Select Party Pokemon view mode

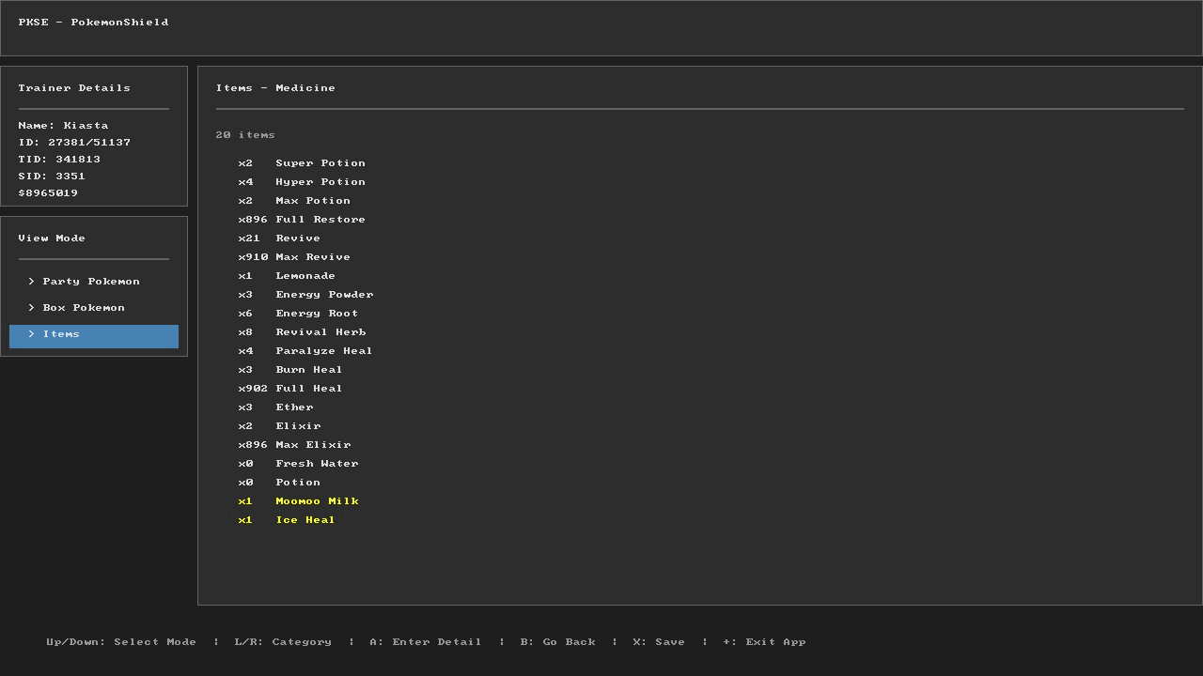94,282
